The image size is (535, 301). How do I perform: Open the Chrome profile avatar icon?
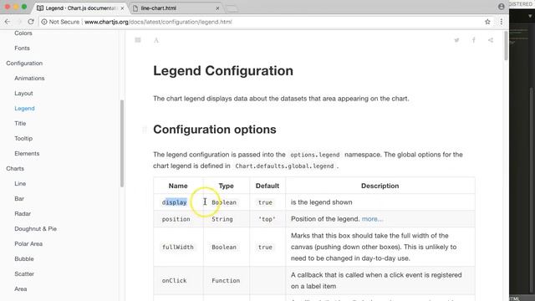pos(502,7)
